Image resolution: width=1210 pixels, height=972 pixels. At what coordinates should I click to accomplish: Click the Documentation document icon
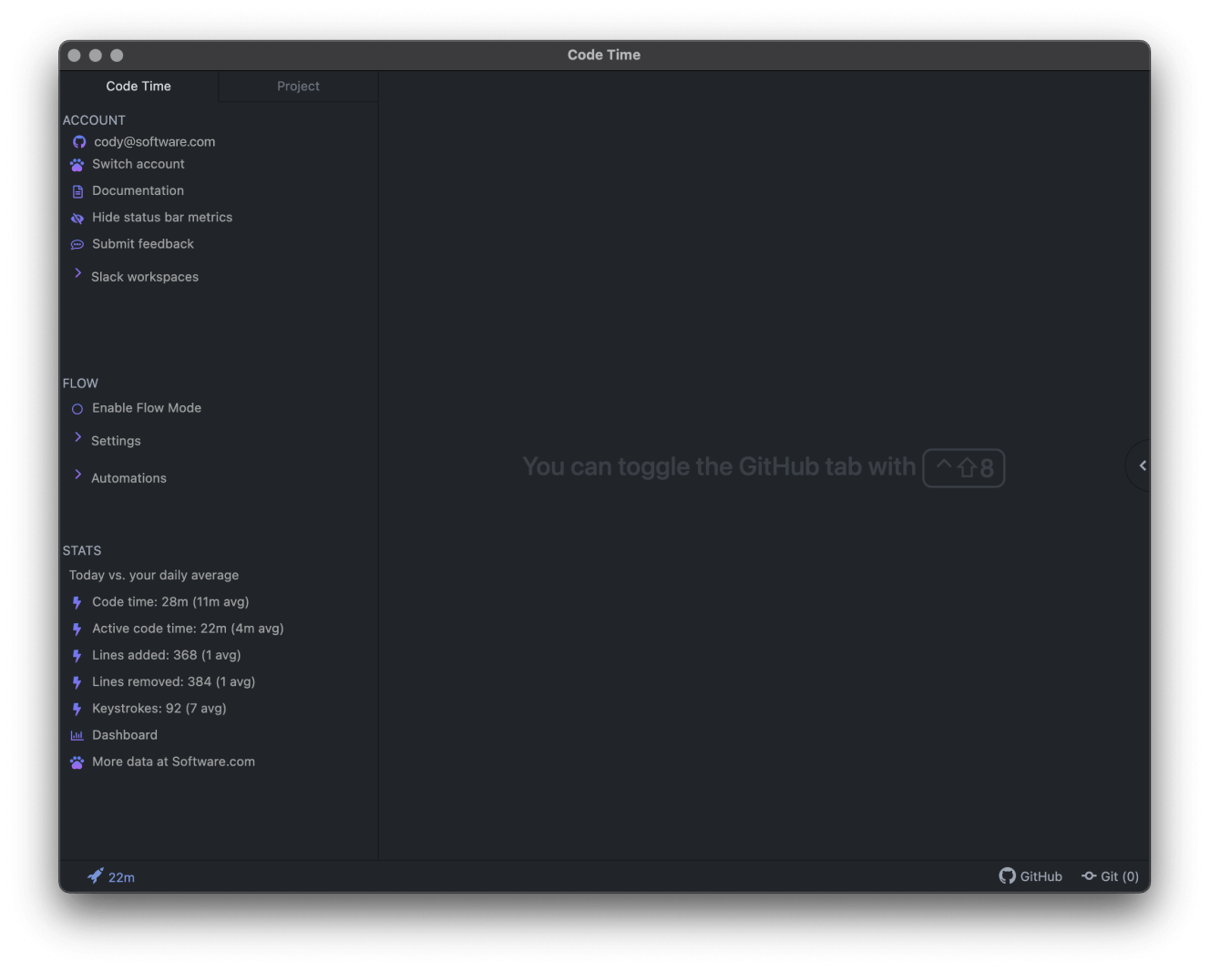click(77, 190)
